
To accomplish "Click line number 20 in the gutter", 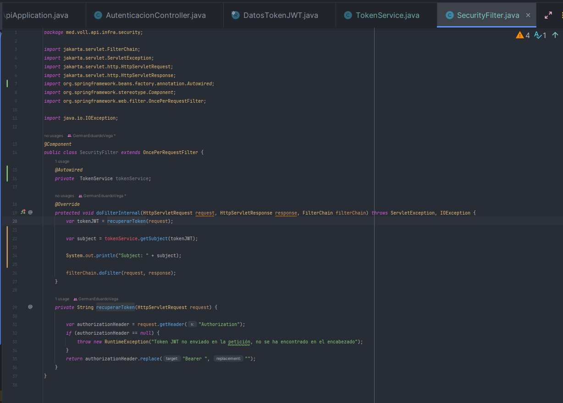I will [15, 221].
